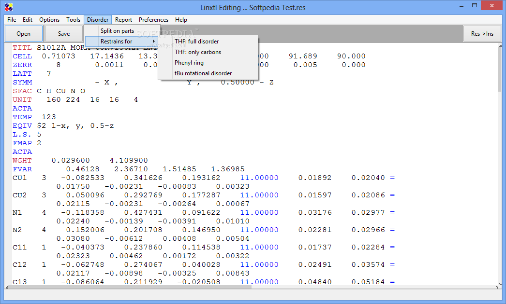Click the FVAR keyword
This screenshot has width=506, height=304.
(22, 169)
